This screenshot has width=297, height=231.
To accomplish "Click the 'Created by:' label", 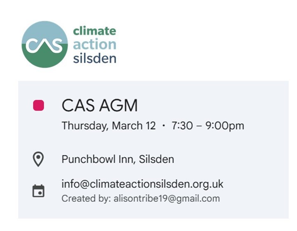I will point(86,198).
